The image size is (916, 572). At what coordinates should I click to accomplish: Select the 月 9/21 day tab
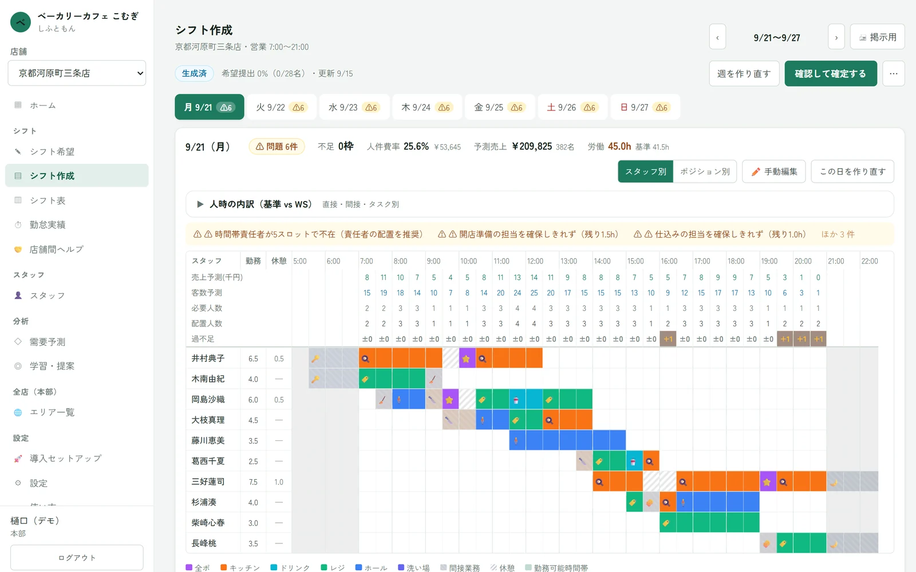coord(210,107)
